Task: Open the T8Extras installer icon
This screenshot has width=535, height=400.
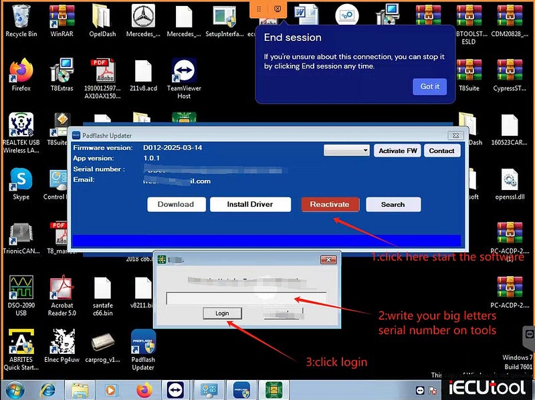Action: point(62,74)
